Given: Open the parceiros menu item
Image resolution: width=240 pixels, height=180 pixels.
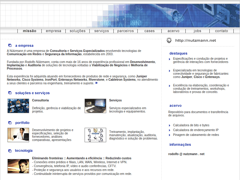Looking at the screenshot, I should click(x=125, y=31).
